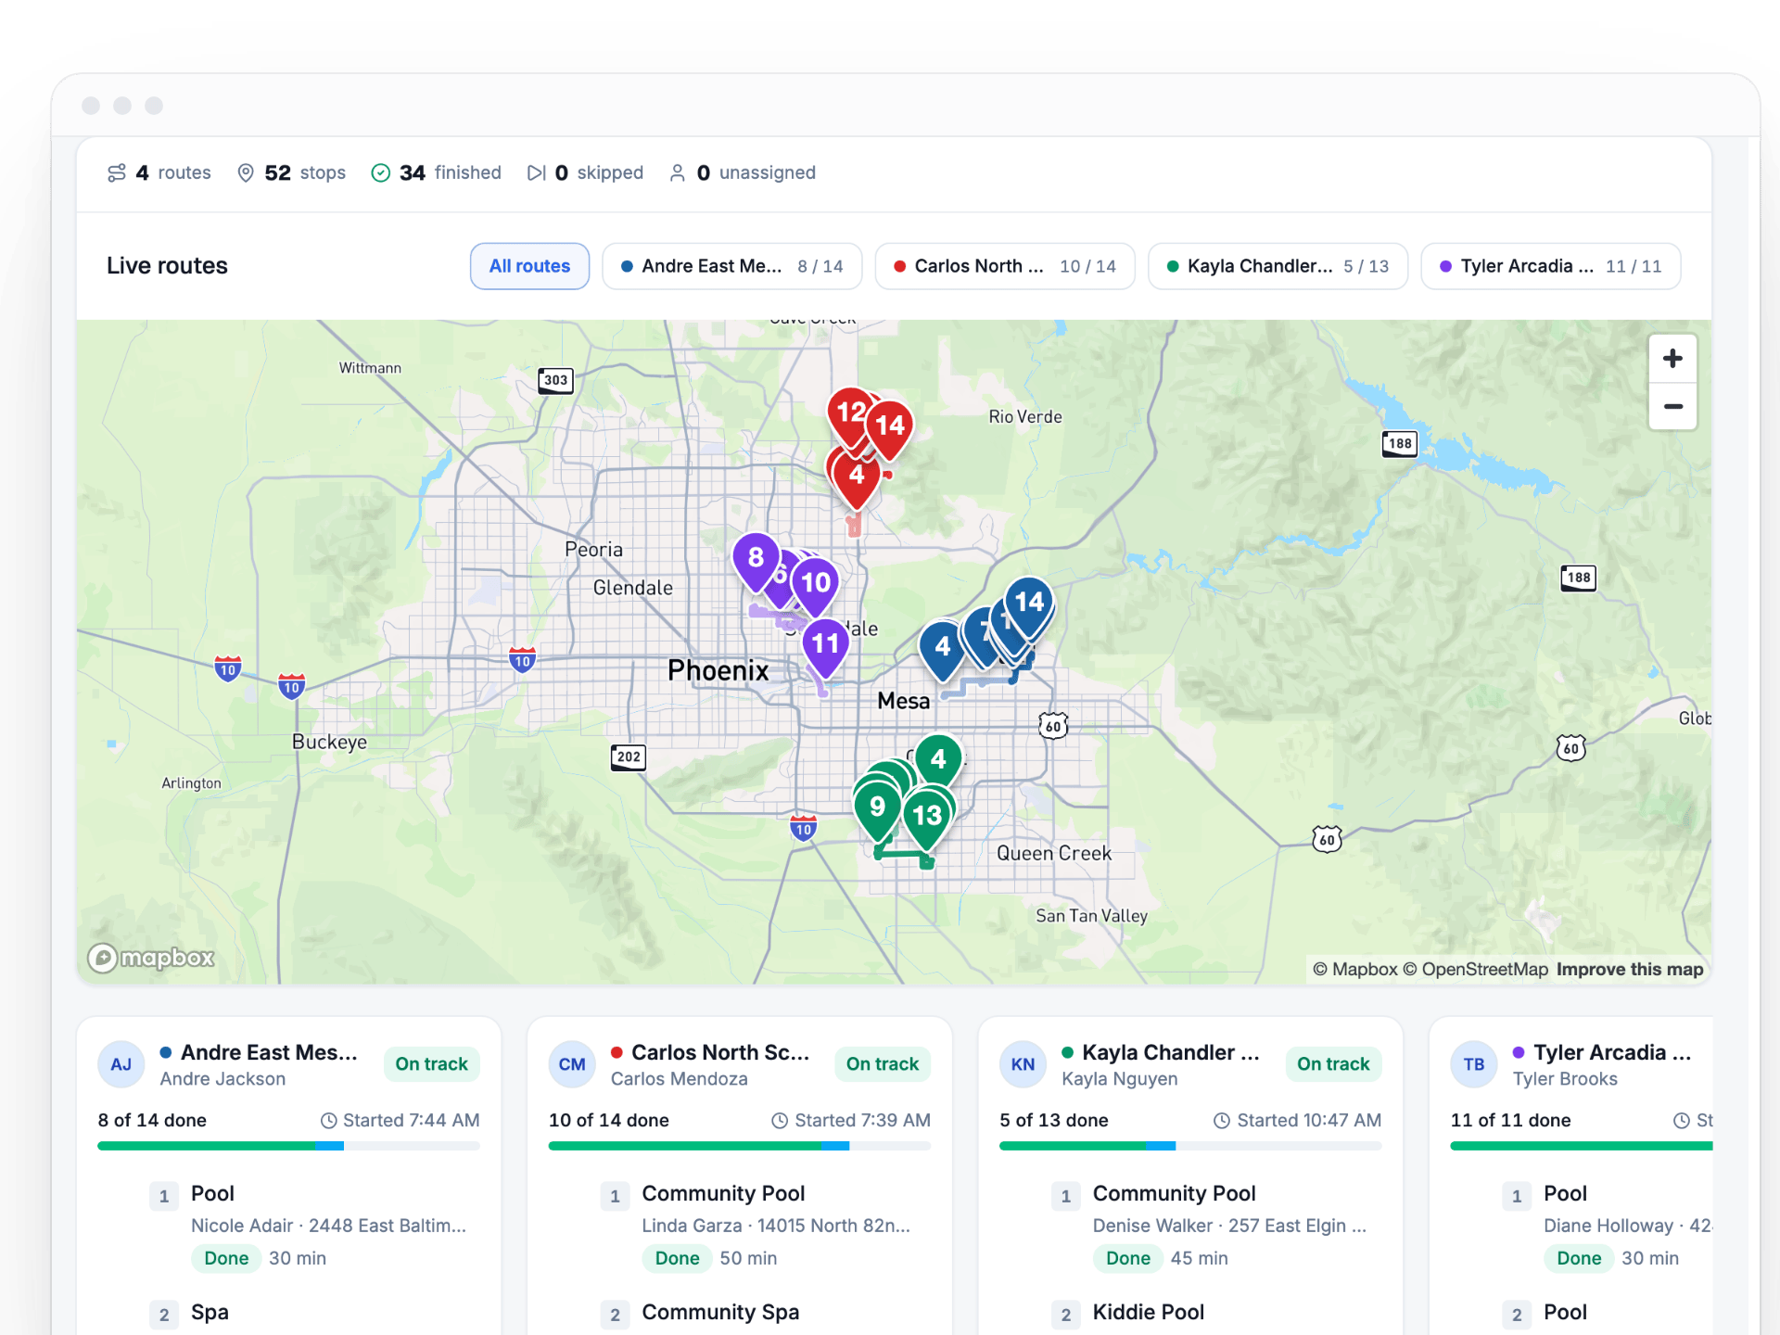Select purple map marker number 8
The width and height of the screenshot is (1780, 1335).
pos(756,559)
